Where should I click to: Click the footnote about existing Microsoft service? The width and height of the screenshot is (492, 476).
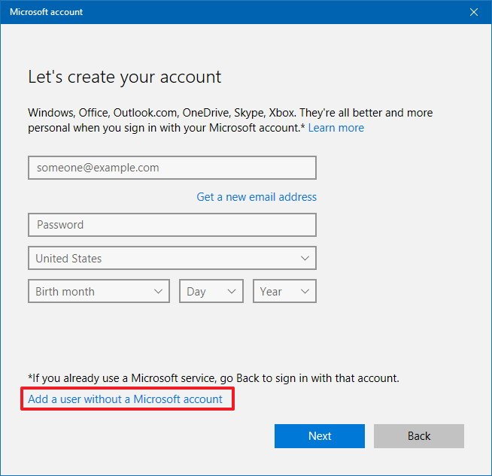(214, 377)
